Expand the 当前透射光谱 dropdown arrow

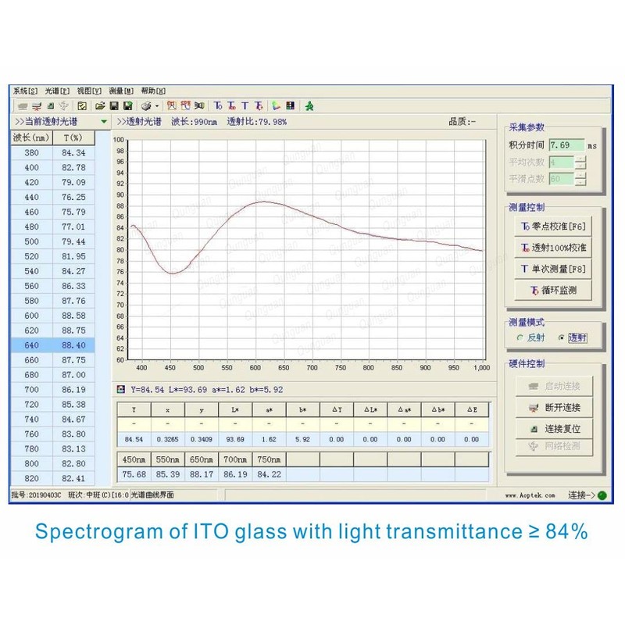[x=104, y=122]
